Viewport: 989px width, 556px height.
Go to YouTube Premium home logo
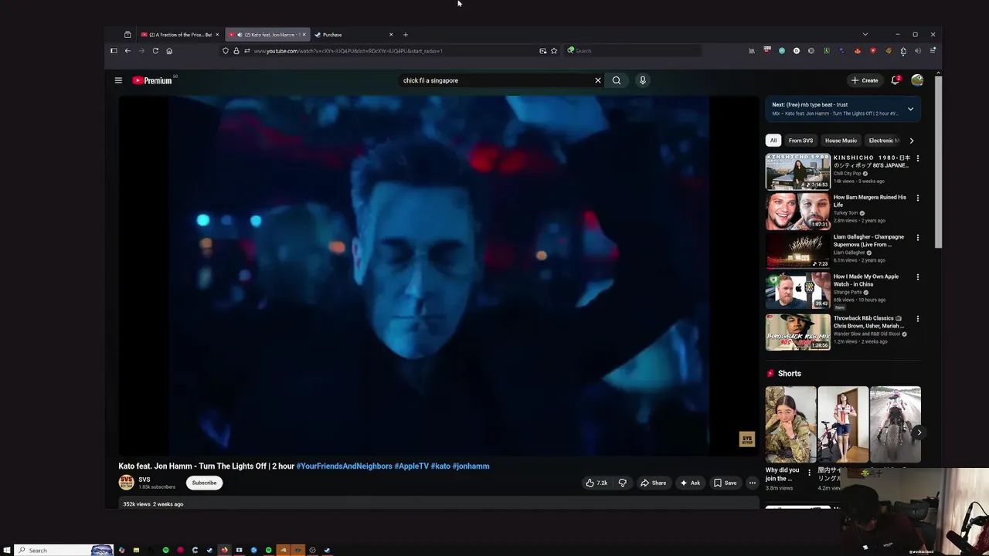pos(152,80)
